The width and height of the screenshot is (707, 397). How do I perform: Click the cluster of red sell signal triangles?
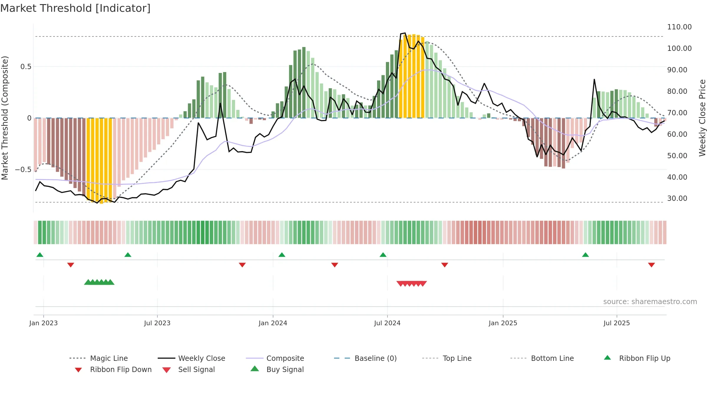click(412, 284)
